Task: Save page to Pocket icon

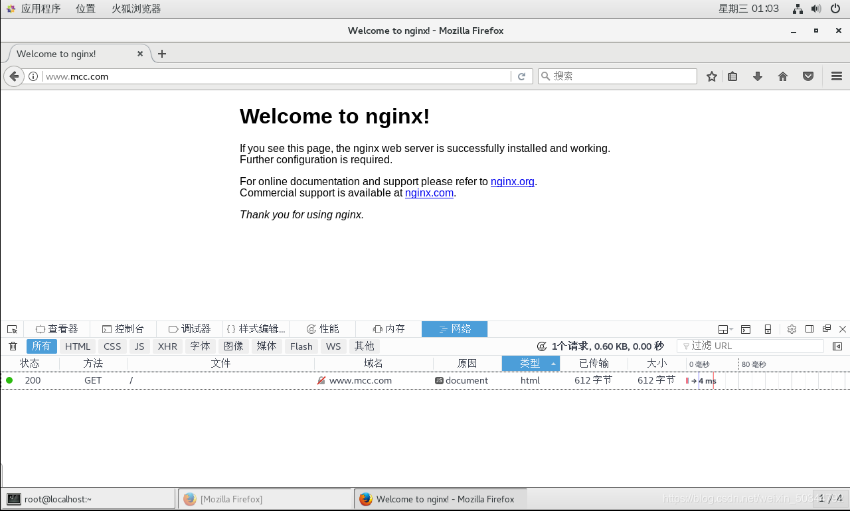Action: 808,76
